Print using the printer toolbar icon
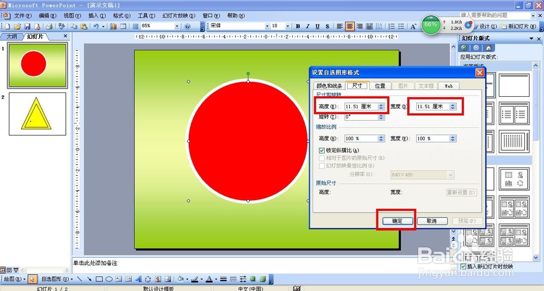544x291 pixels. pos(49,26)
